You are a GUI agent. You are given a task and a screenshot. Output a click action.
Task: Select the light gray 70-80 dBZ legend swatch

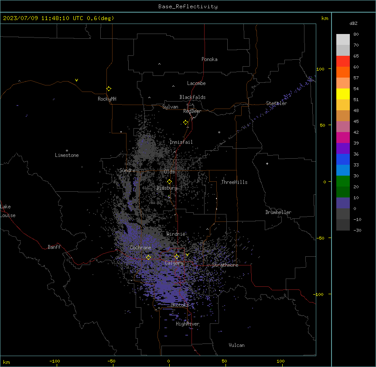click(343, 40)
